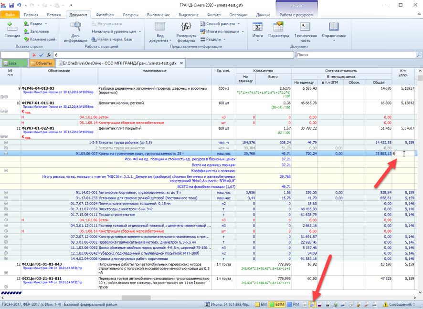Switch to the Главная ribbon tab

tap(31, 15)
